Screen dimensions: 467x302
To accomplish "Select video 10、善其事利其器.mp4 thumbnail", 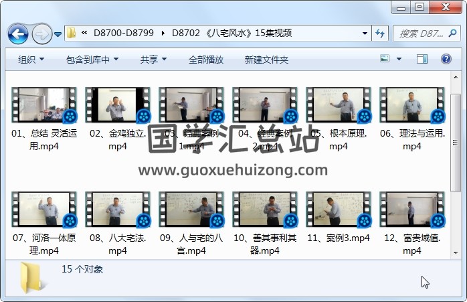I will 265,210.
